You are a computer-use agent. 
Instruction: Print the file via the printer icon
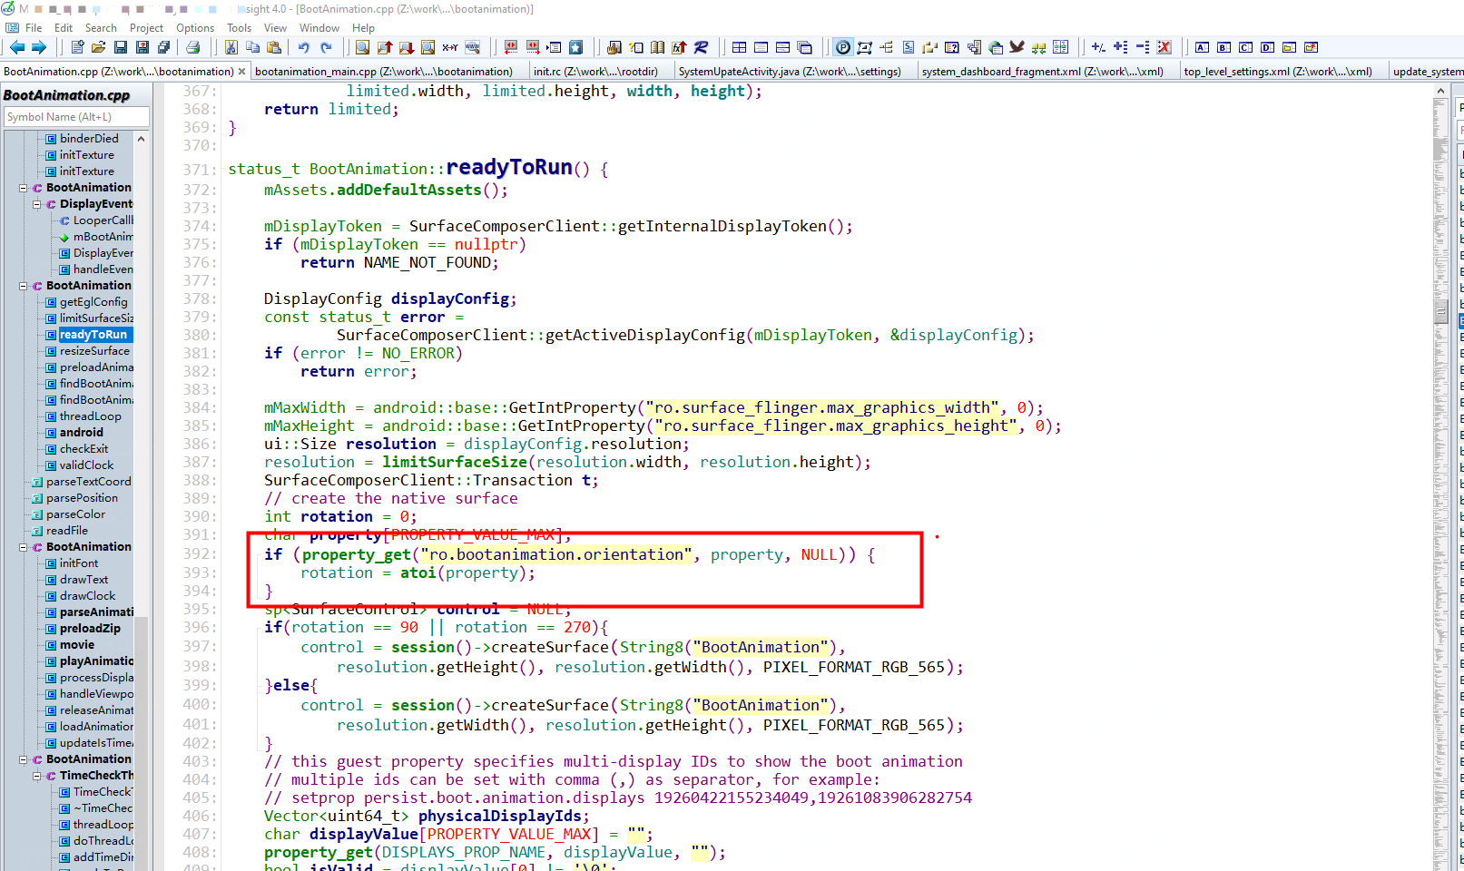(x=194, y=47)
